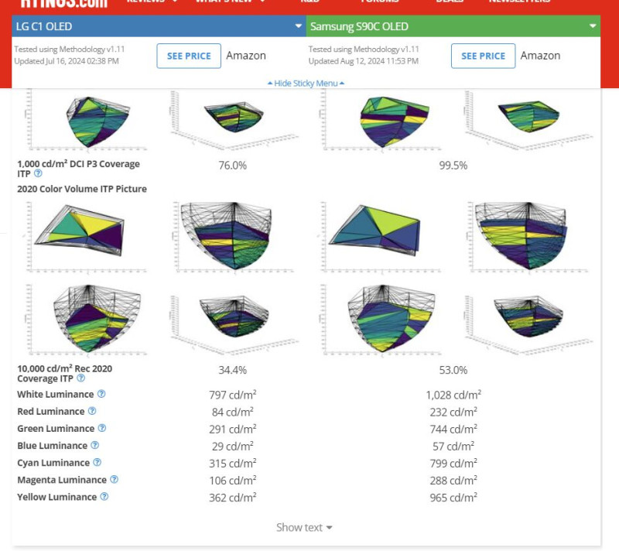Select the 84 cd/m² Red Luminance value
The width and height of the screenshot is (619, 551).
click(x=233, y=412)
